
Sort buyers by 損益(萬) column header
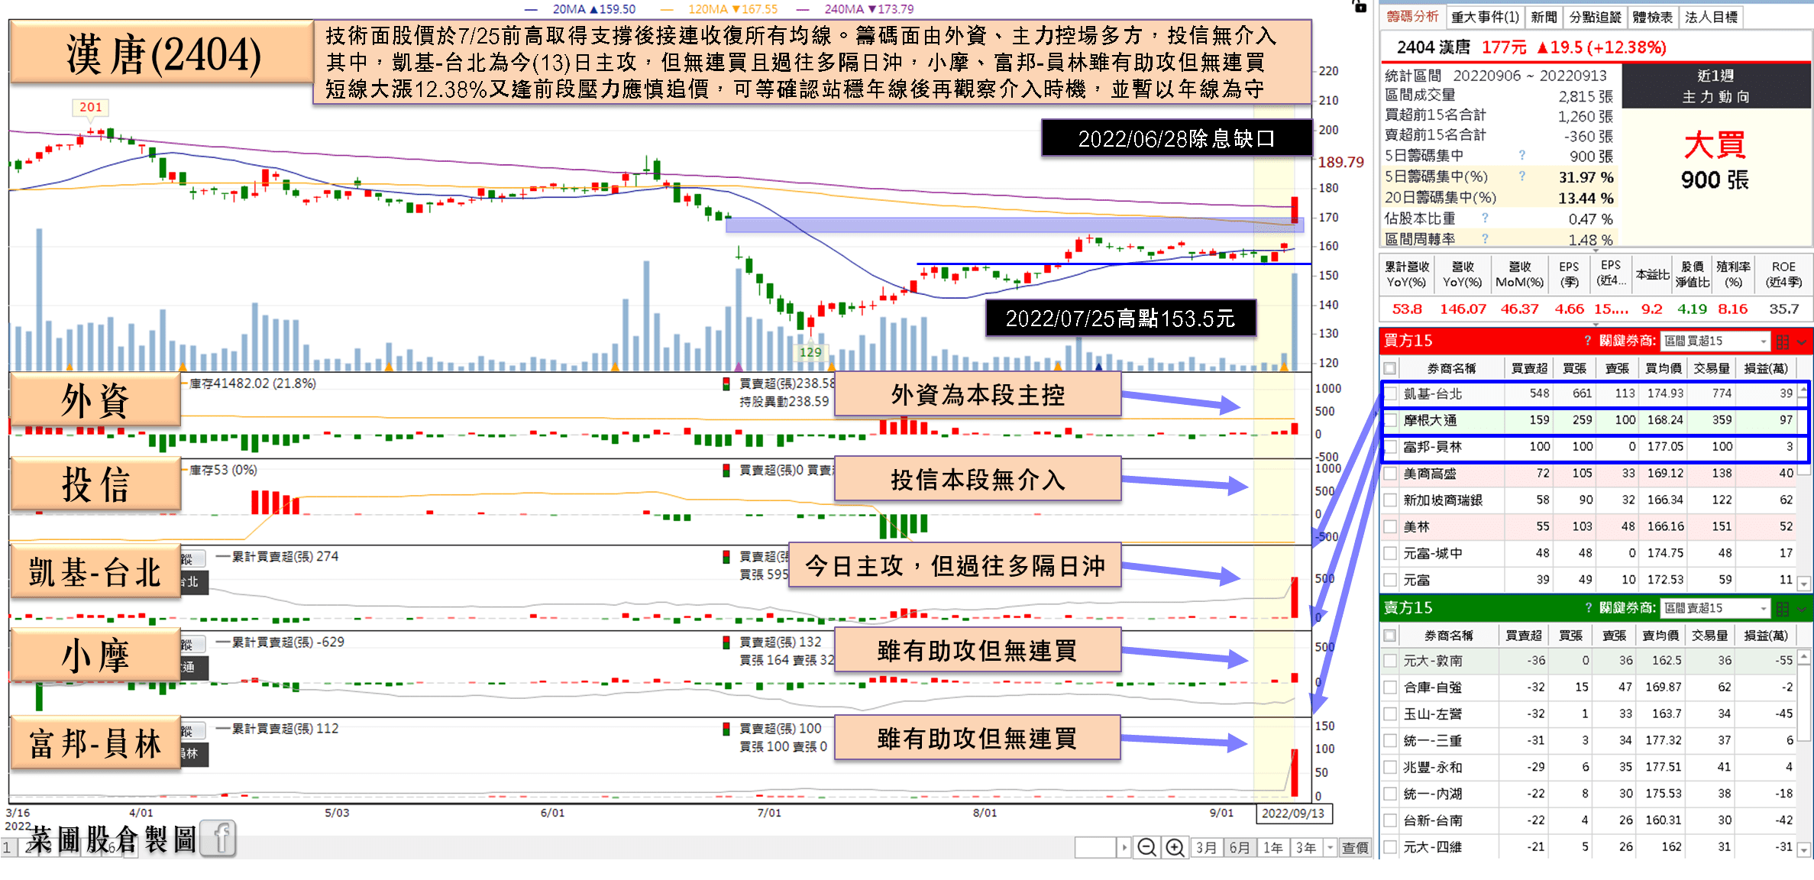click(1766, 368)
